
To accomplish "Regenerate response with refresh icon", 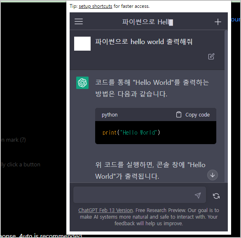I will pos(216,196).
